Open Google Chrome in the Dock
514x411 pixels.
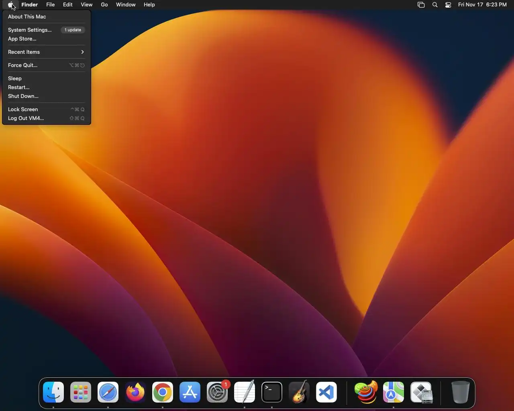tap(163, 392)
